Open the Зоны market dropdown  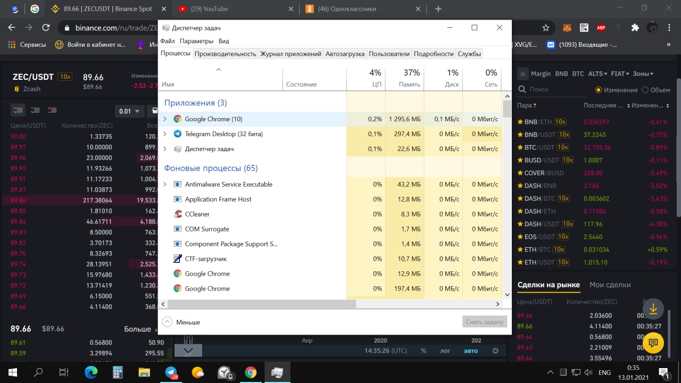(x=643, y=74)
